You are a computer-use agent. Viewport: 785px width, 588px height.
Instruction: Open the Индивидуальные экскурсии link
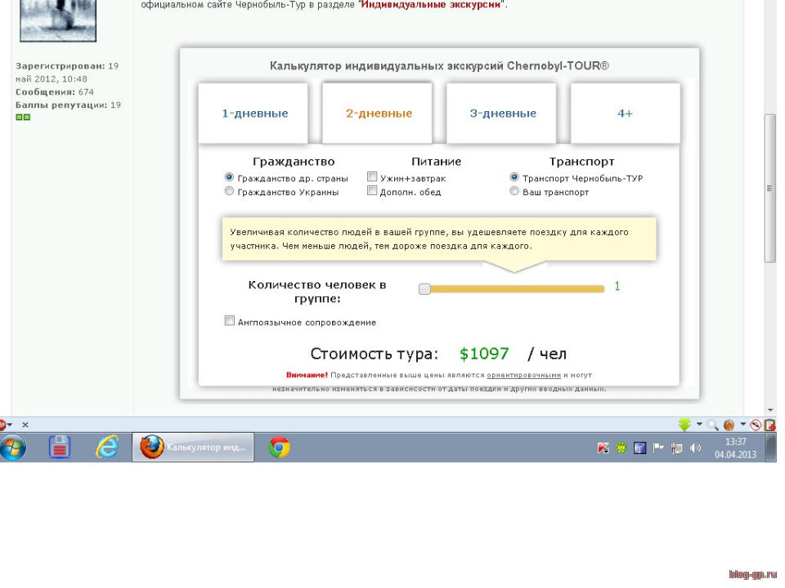431,5
